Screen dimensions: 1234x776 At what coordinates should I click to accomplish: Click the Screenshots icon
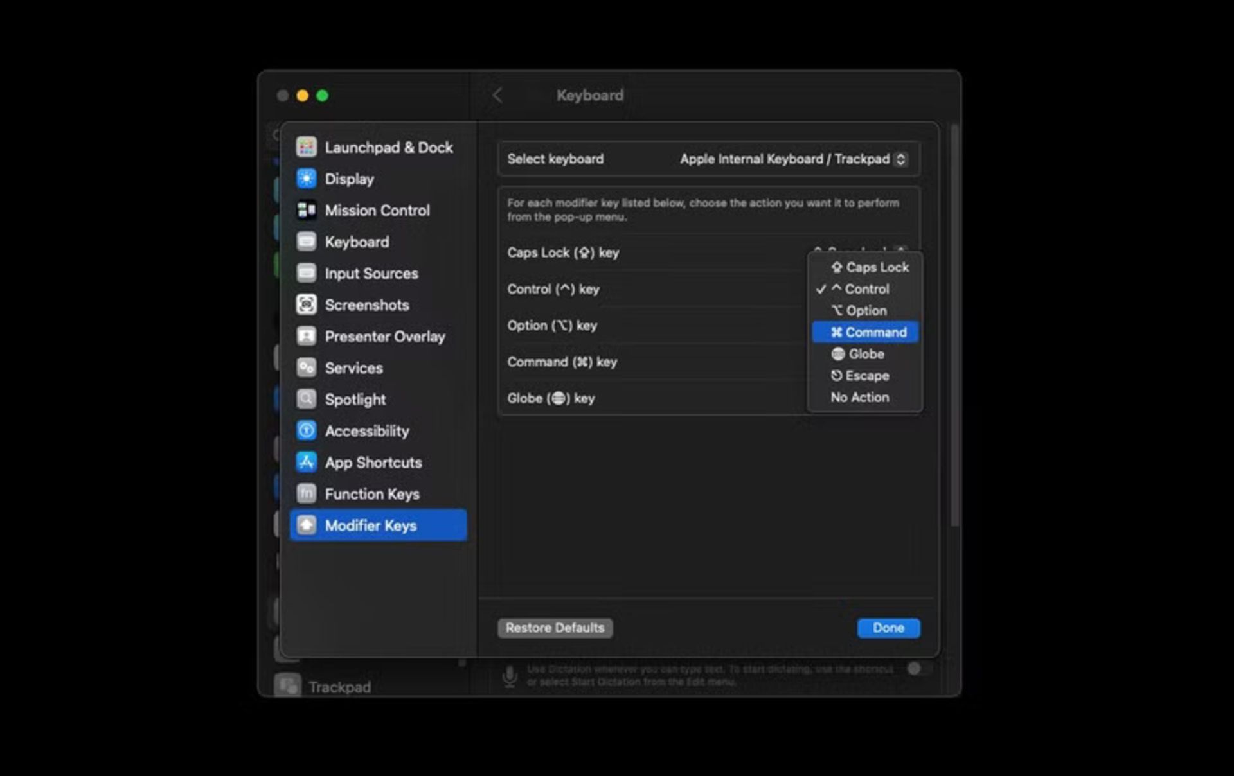click(308, 304)
